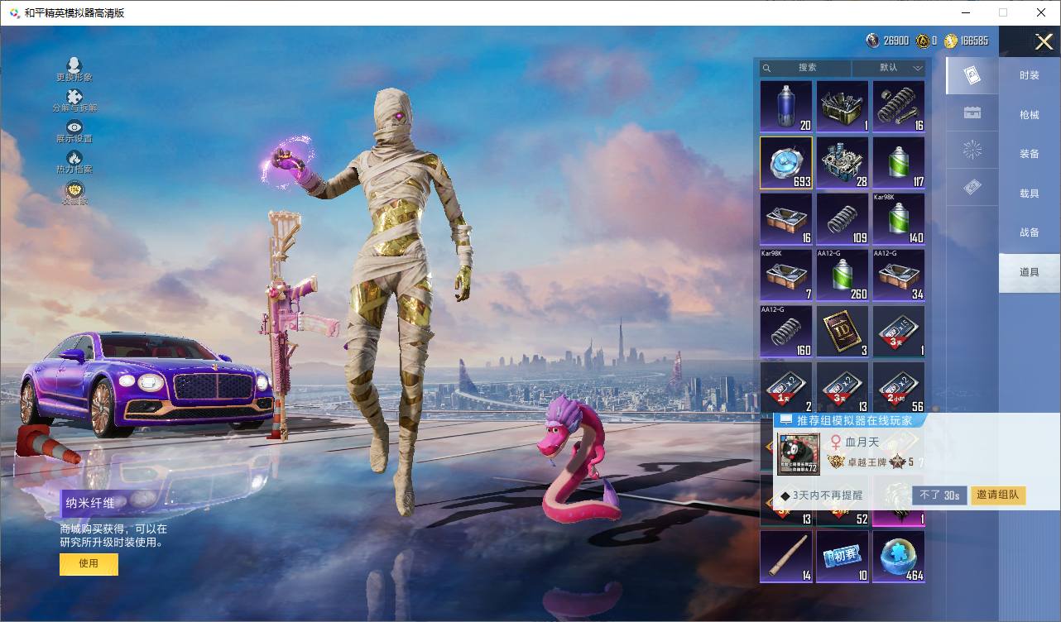The width and height of the screenshot is (1061, 622).
Task: Switch to the 载具 tab
Action: click(x=1030, y=194)
